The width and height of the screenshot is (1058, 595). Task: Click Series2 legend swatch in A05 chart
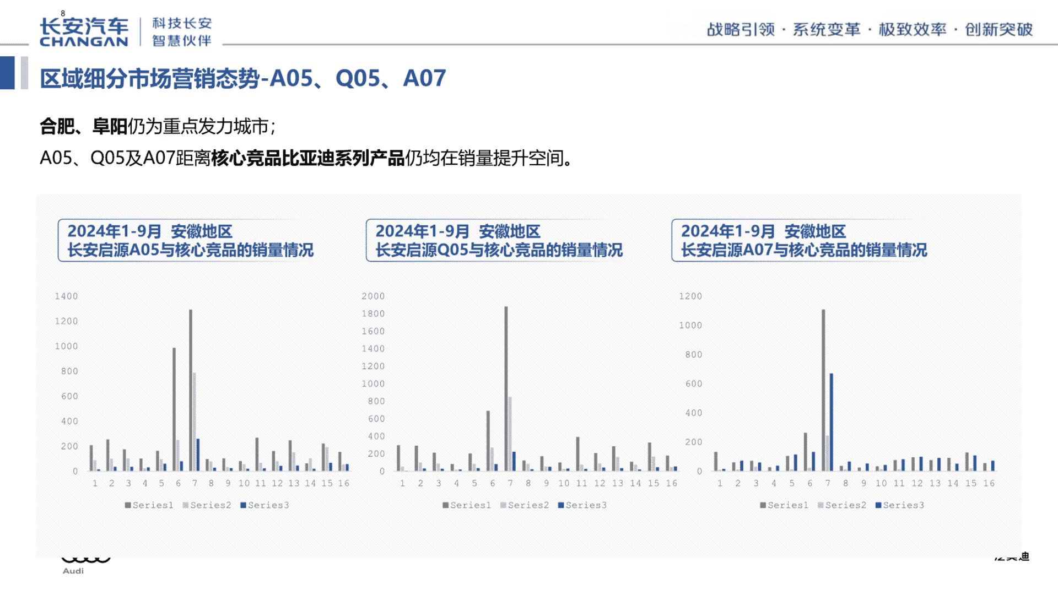[186, 505]
